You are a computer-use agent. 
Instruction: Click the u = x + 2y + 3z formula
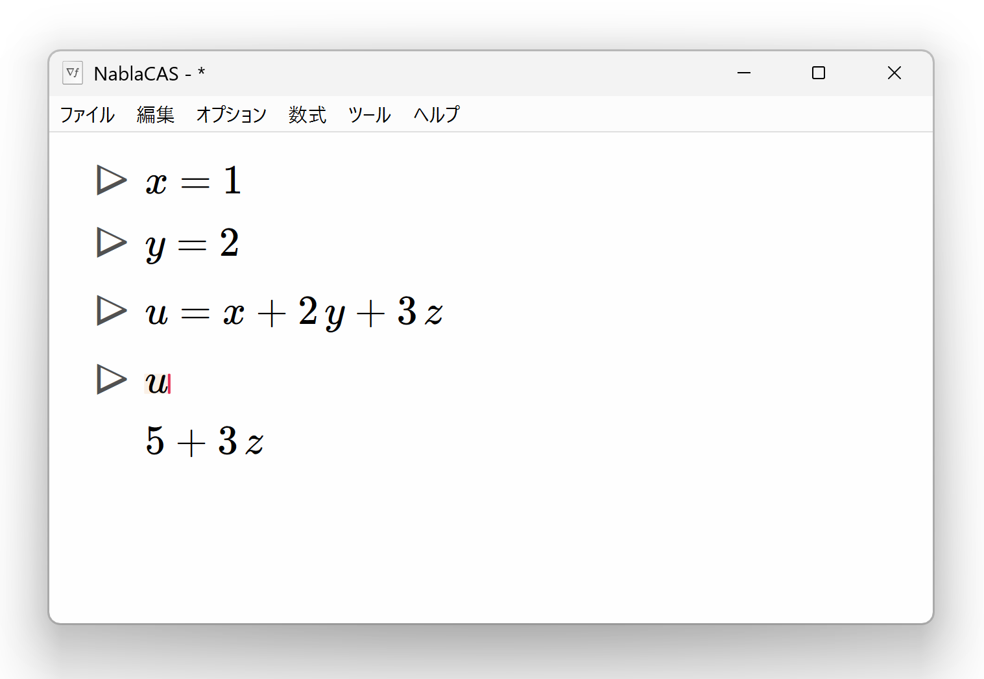pos(294,312)
